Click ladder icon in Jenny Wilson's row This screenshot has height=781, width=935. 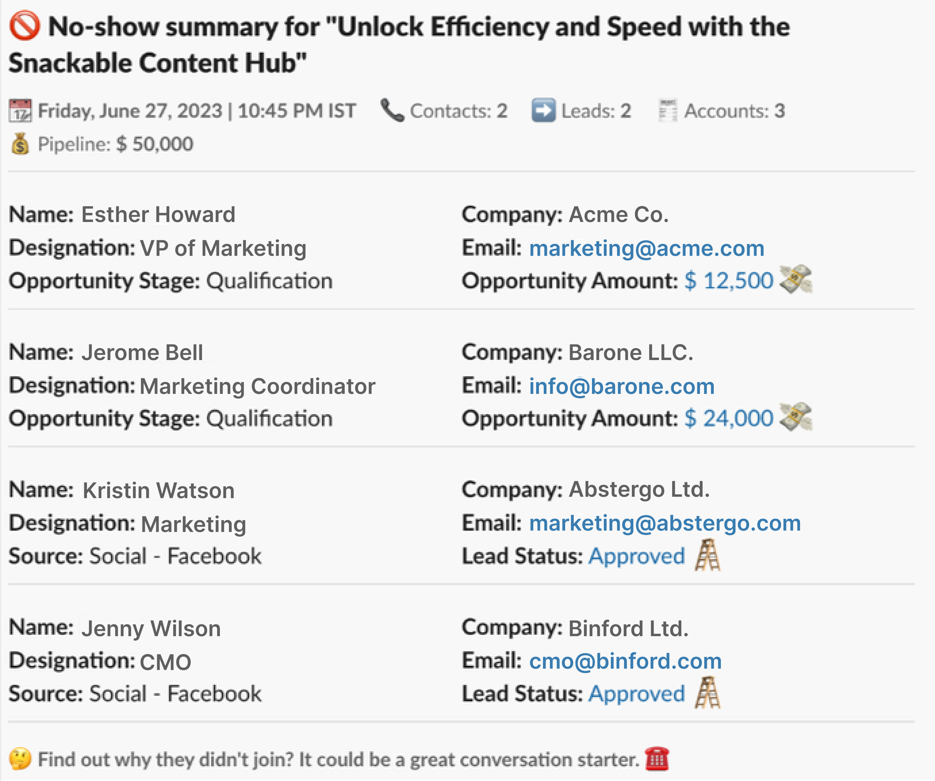click(707, 692)
